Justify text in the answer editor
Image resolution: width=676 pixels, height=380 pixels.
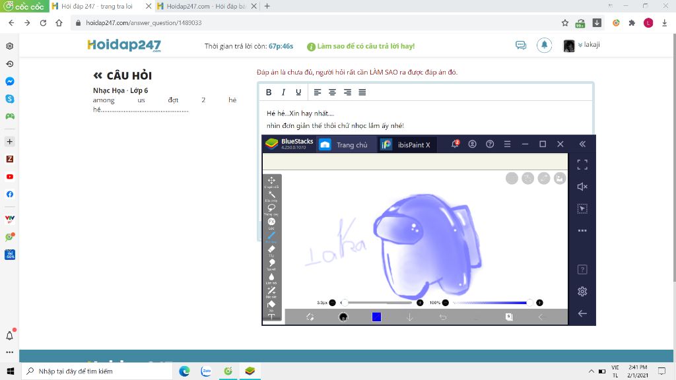(362, 92)
